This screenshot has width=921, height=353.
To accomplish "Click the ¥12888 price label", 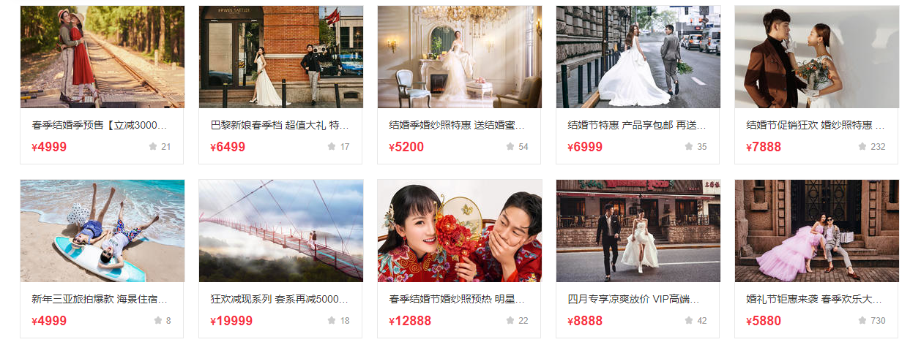I will pyautogui.click(x=410, y=321).
